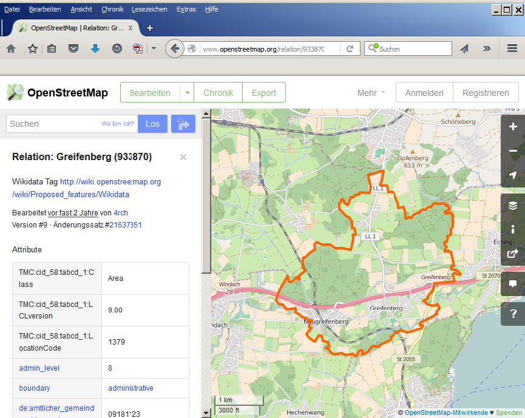This screenshot has width=525, height=418.
Task: Open the Extras menu
Action: (x=186, y=9)
